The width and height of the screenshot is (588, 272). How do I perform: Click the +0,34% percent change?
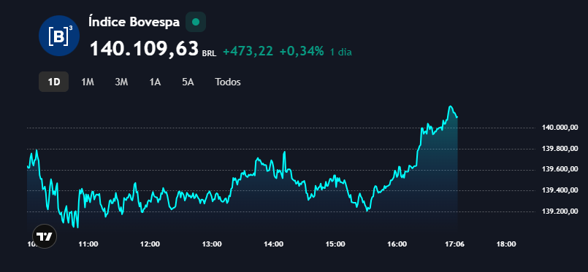tap(302, 51)
